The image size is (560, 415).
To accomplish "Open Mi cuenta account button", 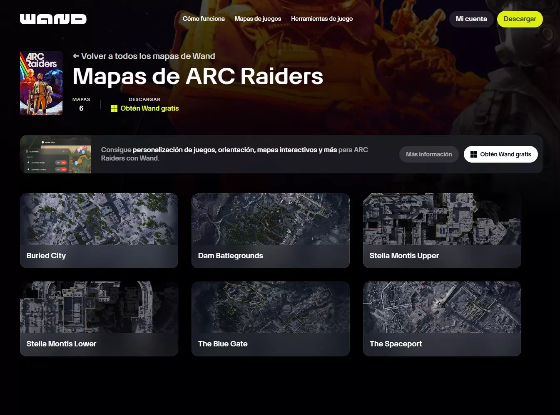I will [x=471, y=19].
